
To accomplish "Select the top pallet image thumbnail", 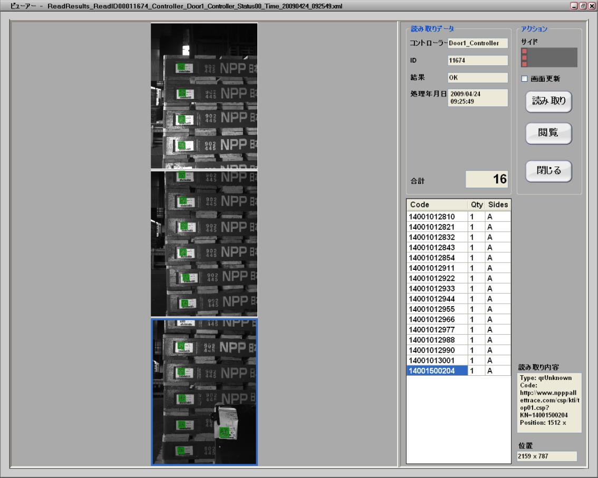I will click(204, 96).
